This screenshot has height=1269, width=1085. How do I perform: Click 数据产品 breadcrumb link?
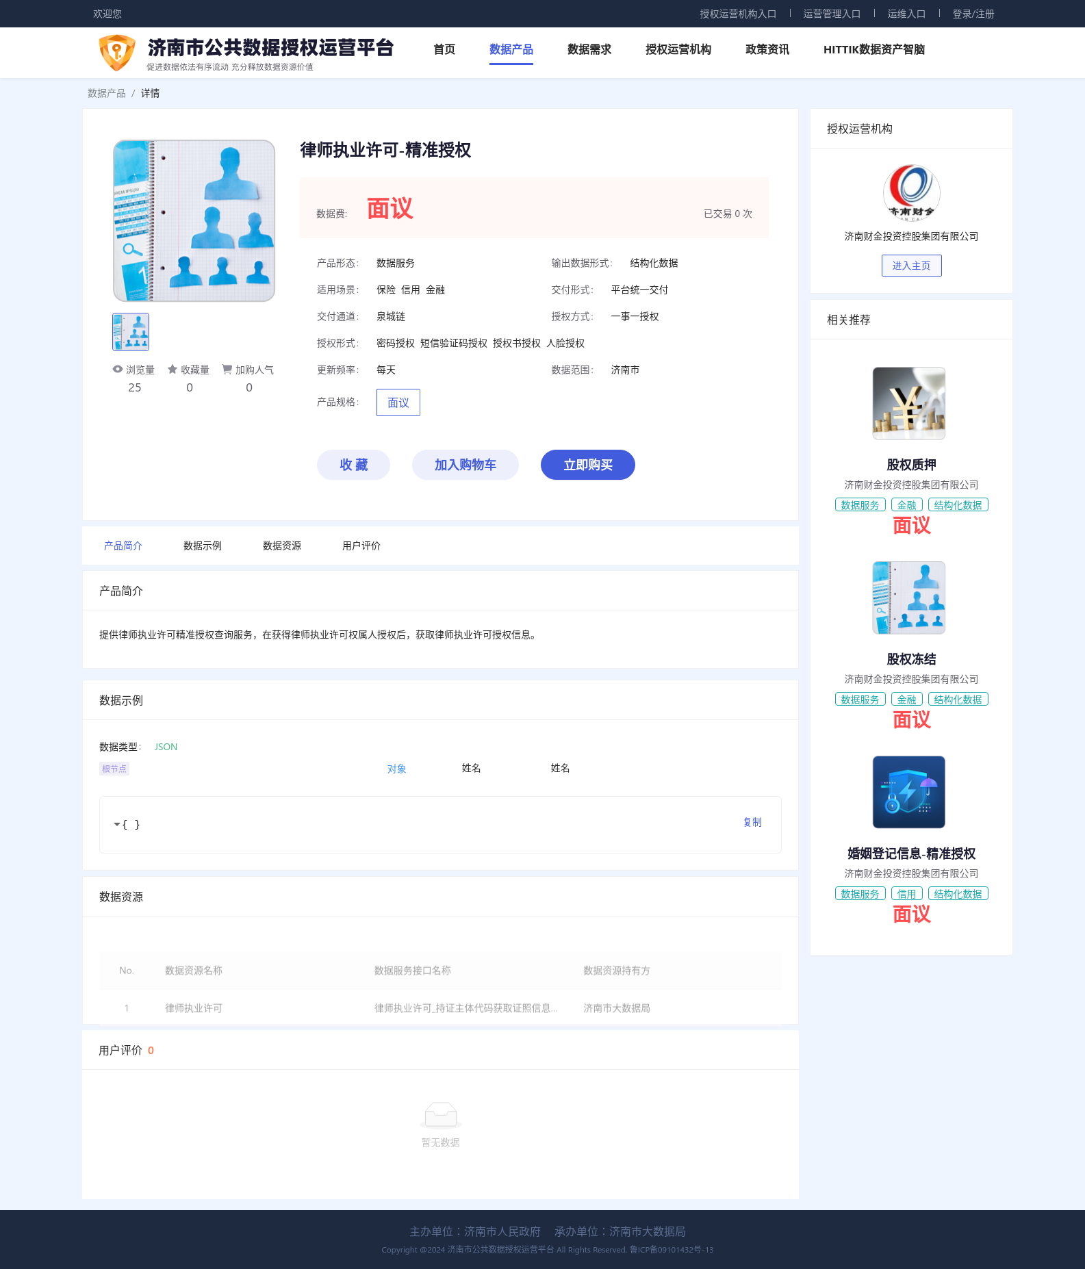pos(107,93)
